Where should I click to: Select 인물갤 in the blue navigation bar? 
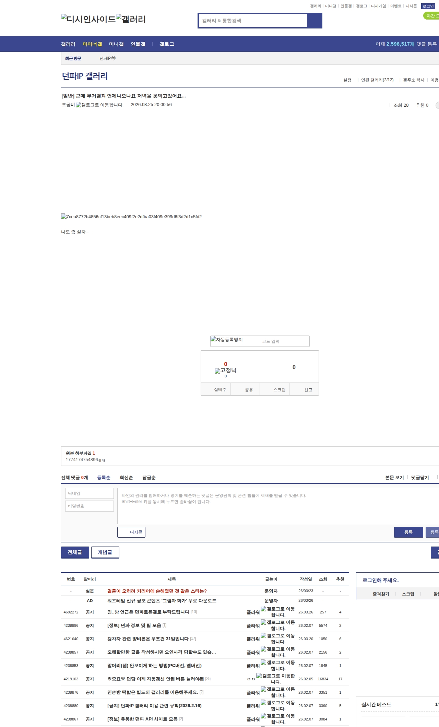point(138,44)
